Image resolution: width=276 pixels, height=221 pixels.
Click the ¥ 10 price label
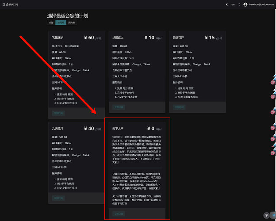click(x=149, y=38)
